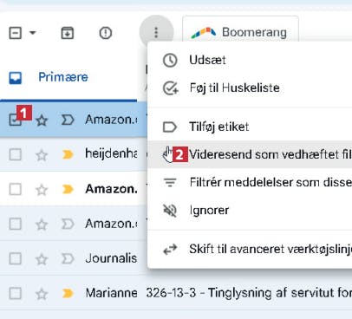
Task: Click the Report spam exclamation icon
Action: click(105, 33)
